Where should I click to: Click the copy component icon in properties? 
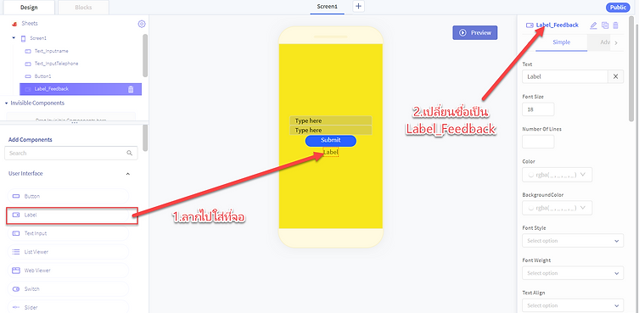(x=605, y=25)
